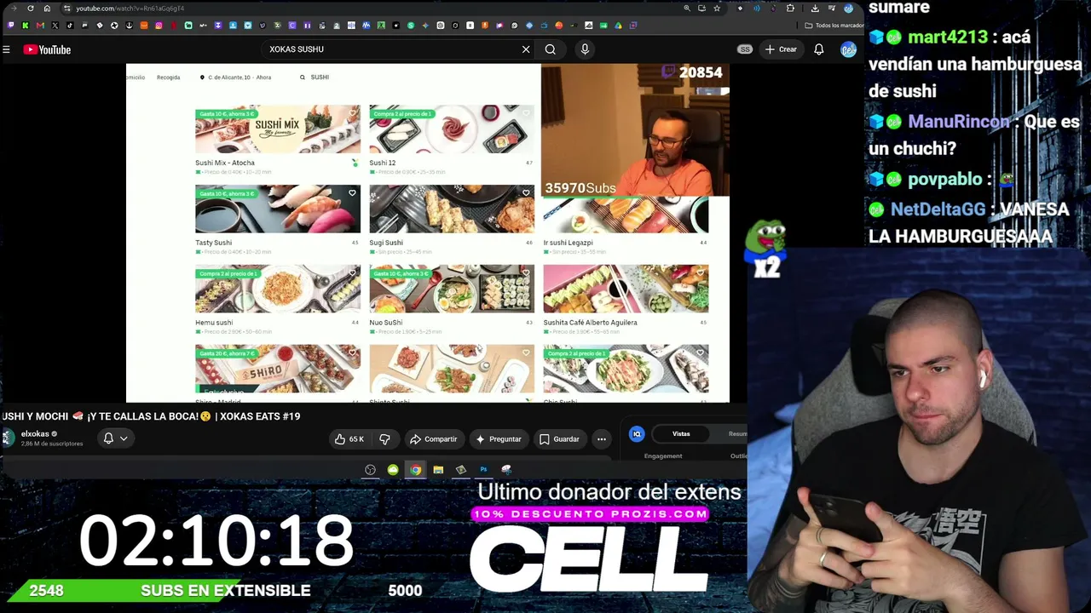Open the elxokas channel name
This screenshot has width=1091, height=613.
click(35, 434)
